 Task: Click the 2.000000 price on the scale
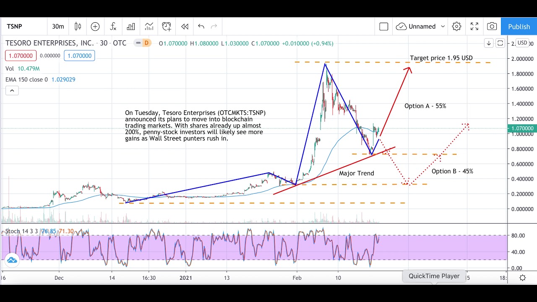521,59
